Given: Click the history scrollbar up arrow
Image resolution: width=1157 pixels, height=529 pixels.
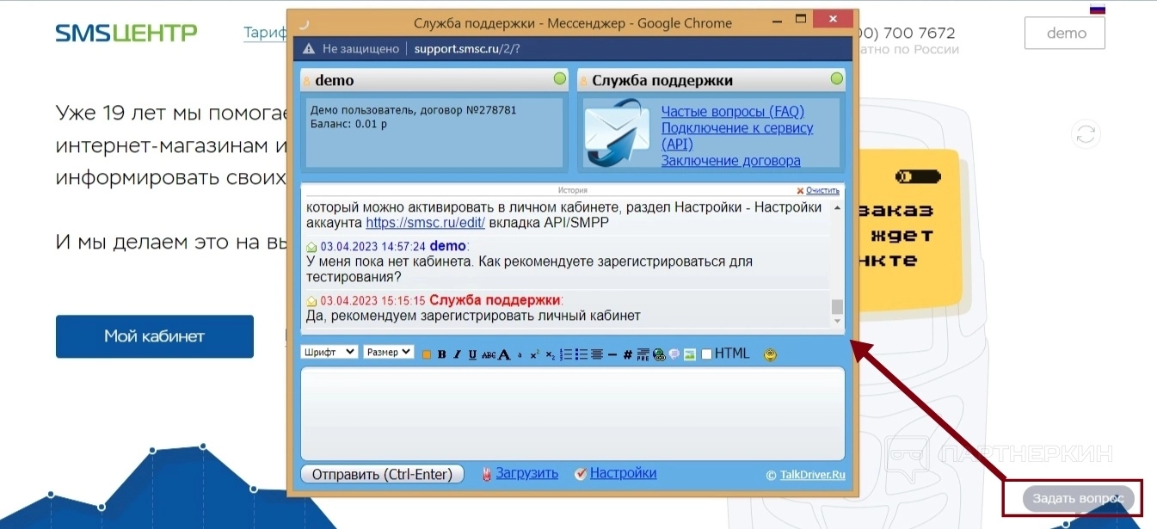Looking at the screenshot, I should [838, 207].
